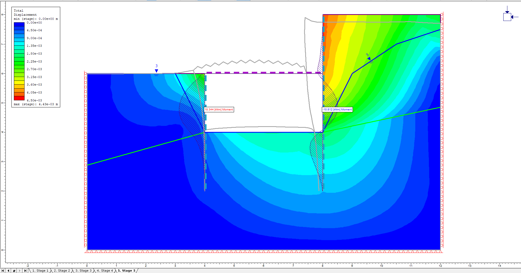Screen dimensions: 521x273
Task: Click the purple dashed strut line atop excavation
Action: (264, 73)
